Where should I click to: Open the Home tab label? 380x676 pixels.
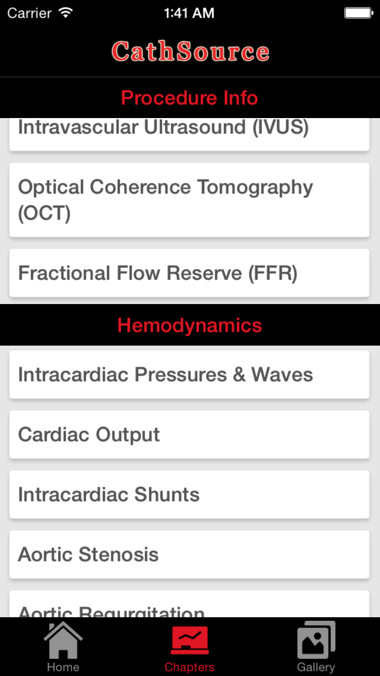[63, 667]
